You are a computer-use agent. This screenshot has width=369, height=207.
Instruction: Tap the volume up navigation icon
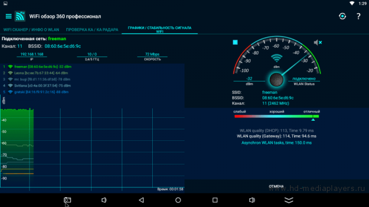click(x=252, y=200)
